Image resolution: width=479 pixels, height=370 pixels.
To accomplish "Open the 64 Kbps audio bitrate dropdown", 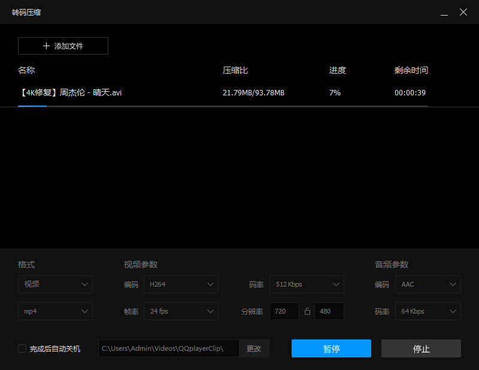I will coord(428,311).
